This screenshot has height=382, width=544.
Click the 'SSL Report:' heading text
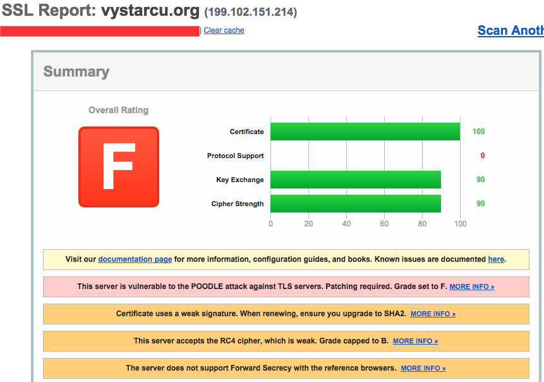coord(49,10)
